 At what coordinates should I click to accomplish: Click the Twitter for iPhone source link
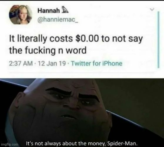point(96,63)
